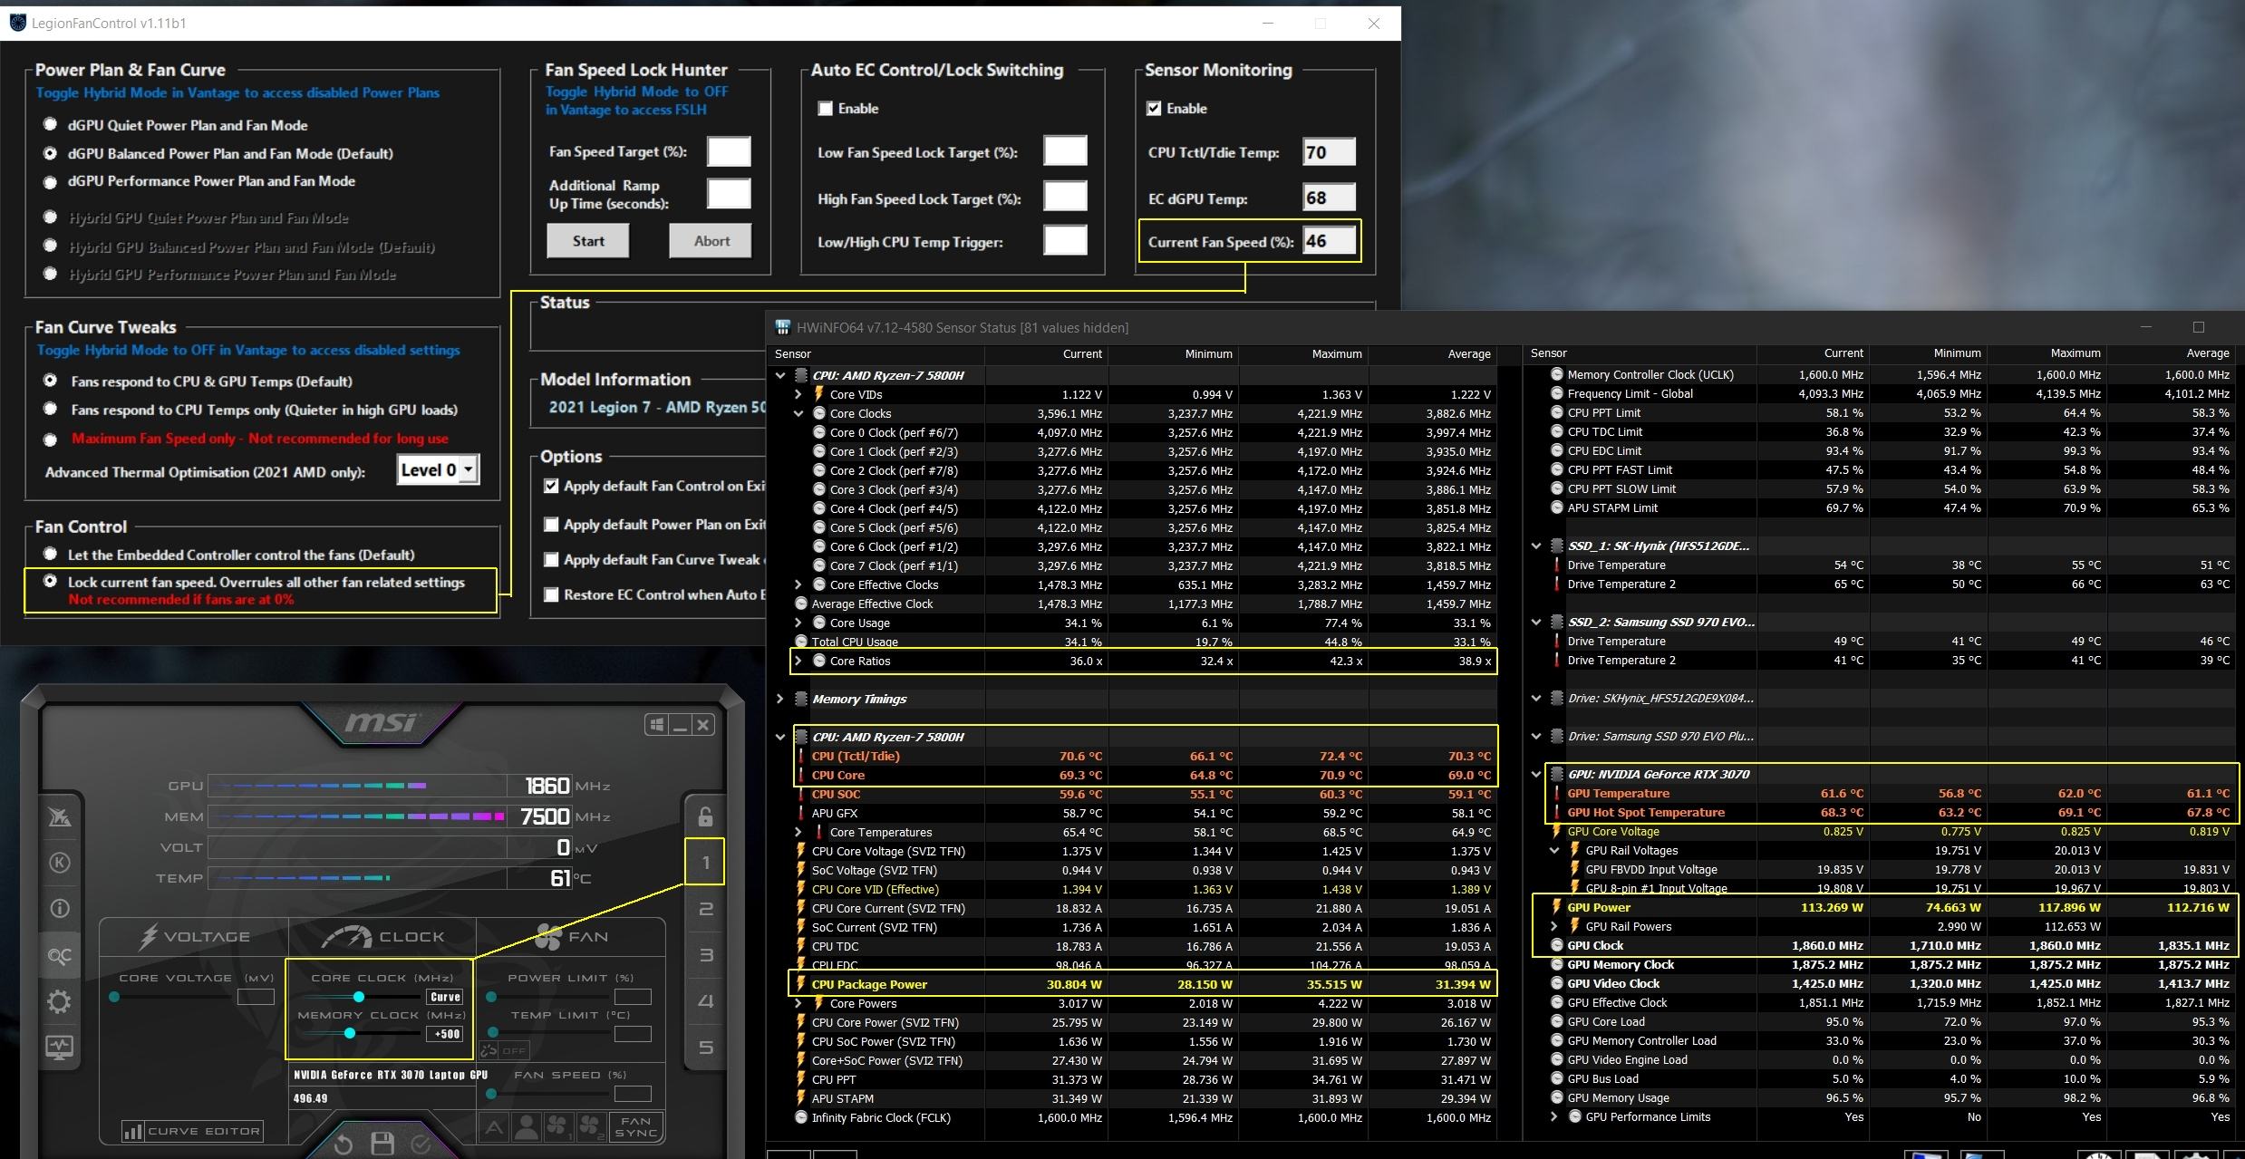Toggle the profile lock padlock in Afterburner
This screenshot has width=2245, height=1159.
click(705, 816)
